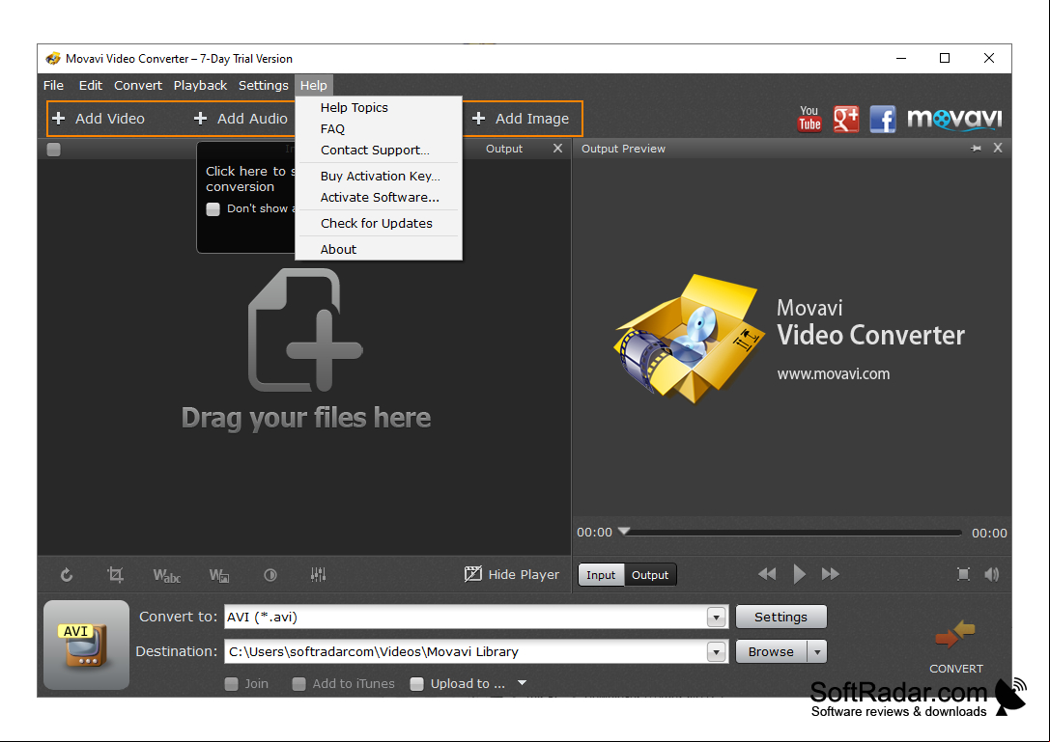The height and width of the screenshot is (742, 1050).
Task: Select Help Topics from the menu
Action: click(x=379, y=108)
